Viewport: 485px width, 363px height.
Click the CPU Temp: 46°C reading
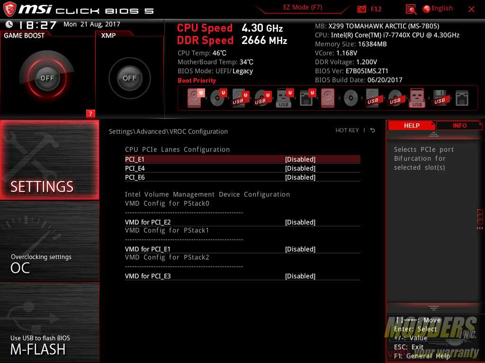(x=202, y=53)
